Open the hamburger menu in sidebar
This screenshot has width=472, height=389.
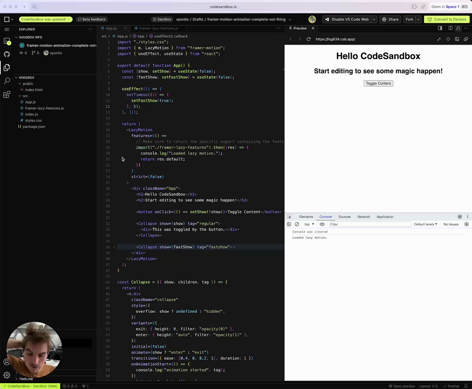[x=7, y=29]
